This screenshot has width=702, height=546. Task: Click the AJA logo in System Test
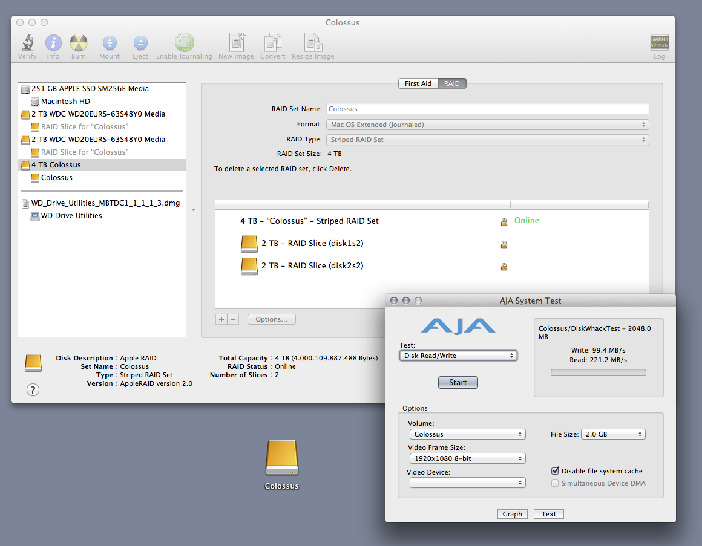tap(458, 326)
